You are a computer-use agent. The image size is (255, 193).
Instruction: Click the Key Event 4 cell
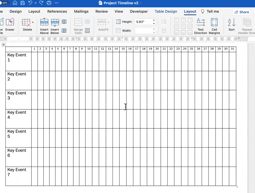(x=18, y=119)
